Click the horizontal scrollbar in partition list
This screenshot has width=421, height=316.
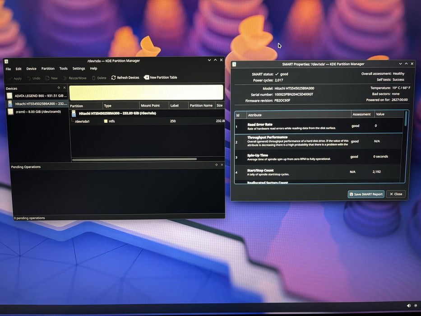[x=134, y=159]
